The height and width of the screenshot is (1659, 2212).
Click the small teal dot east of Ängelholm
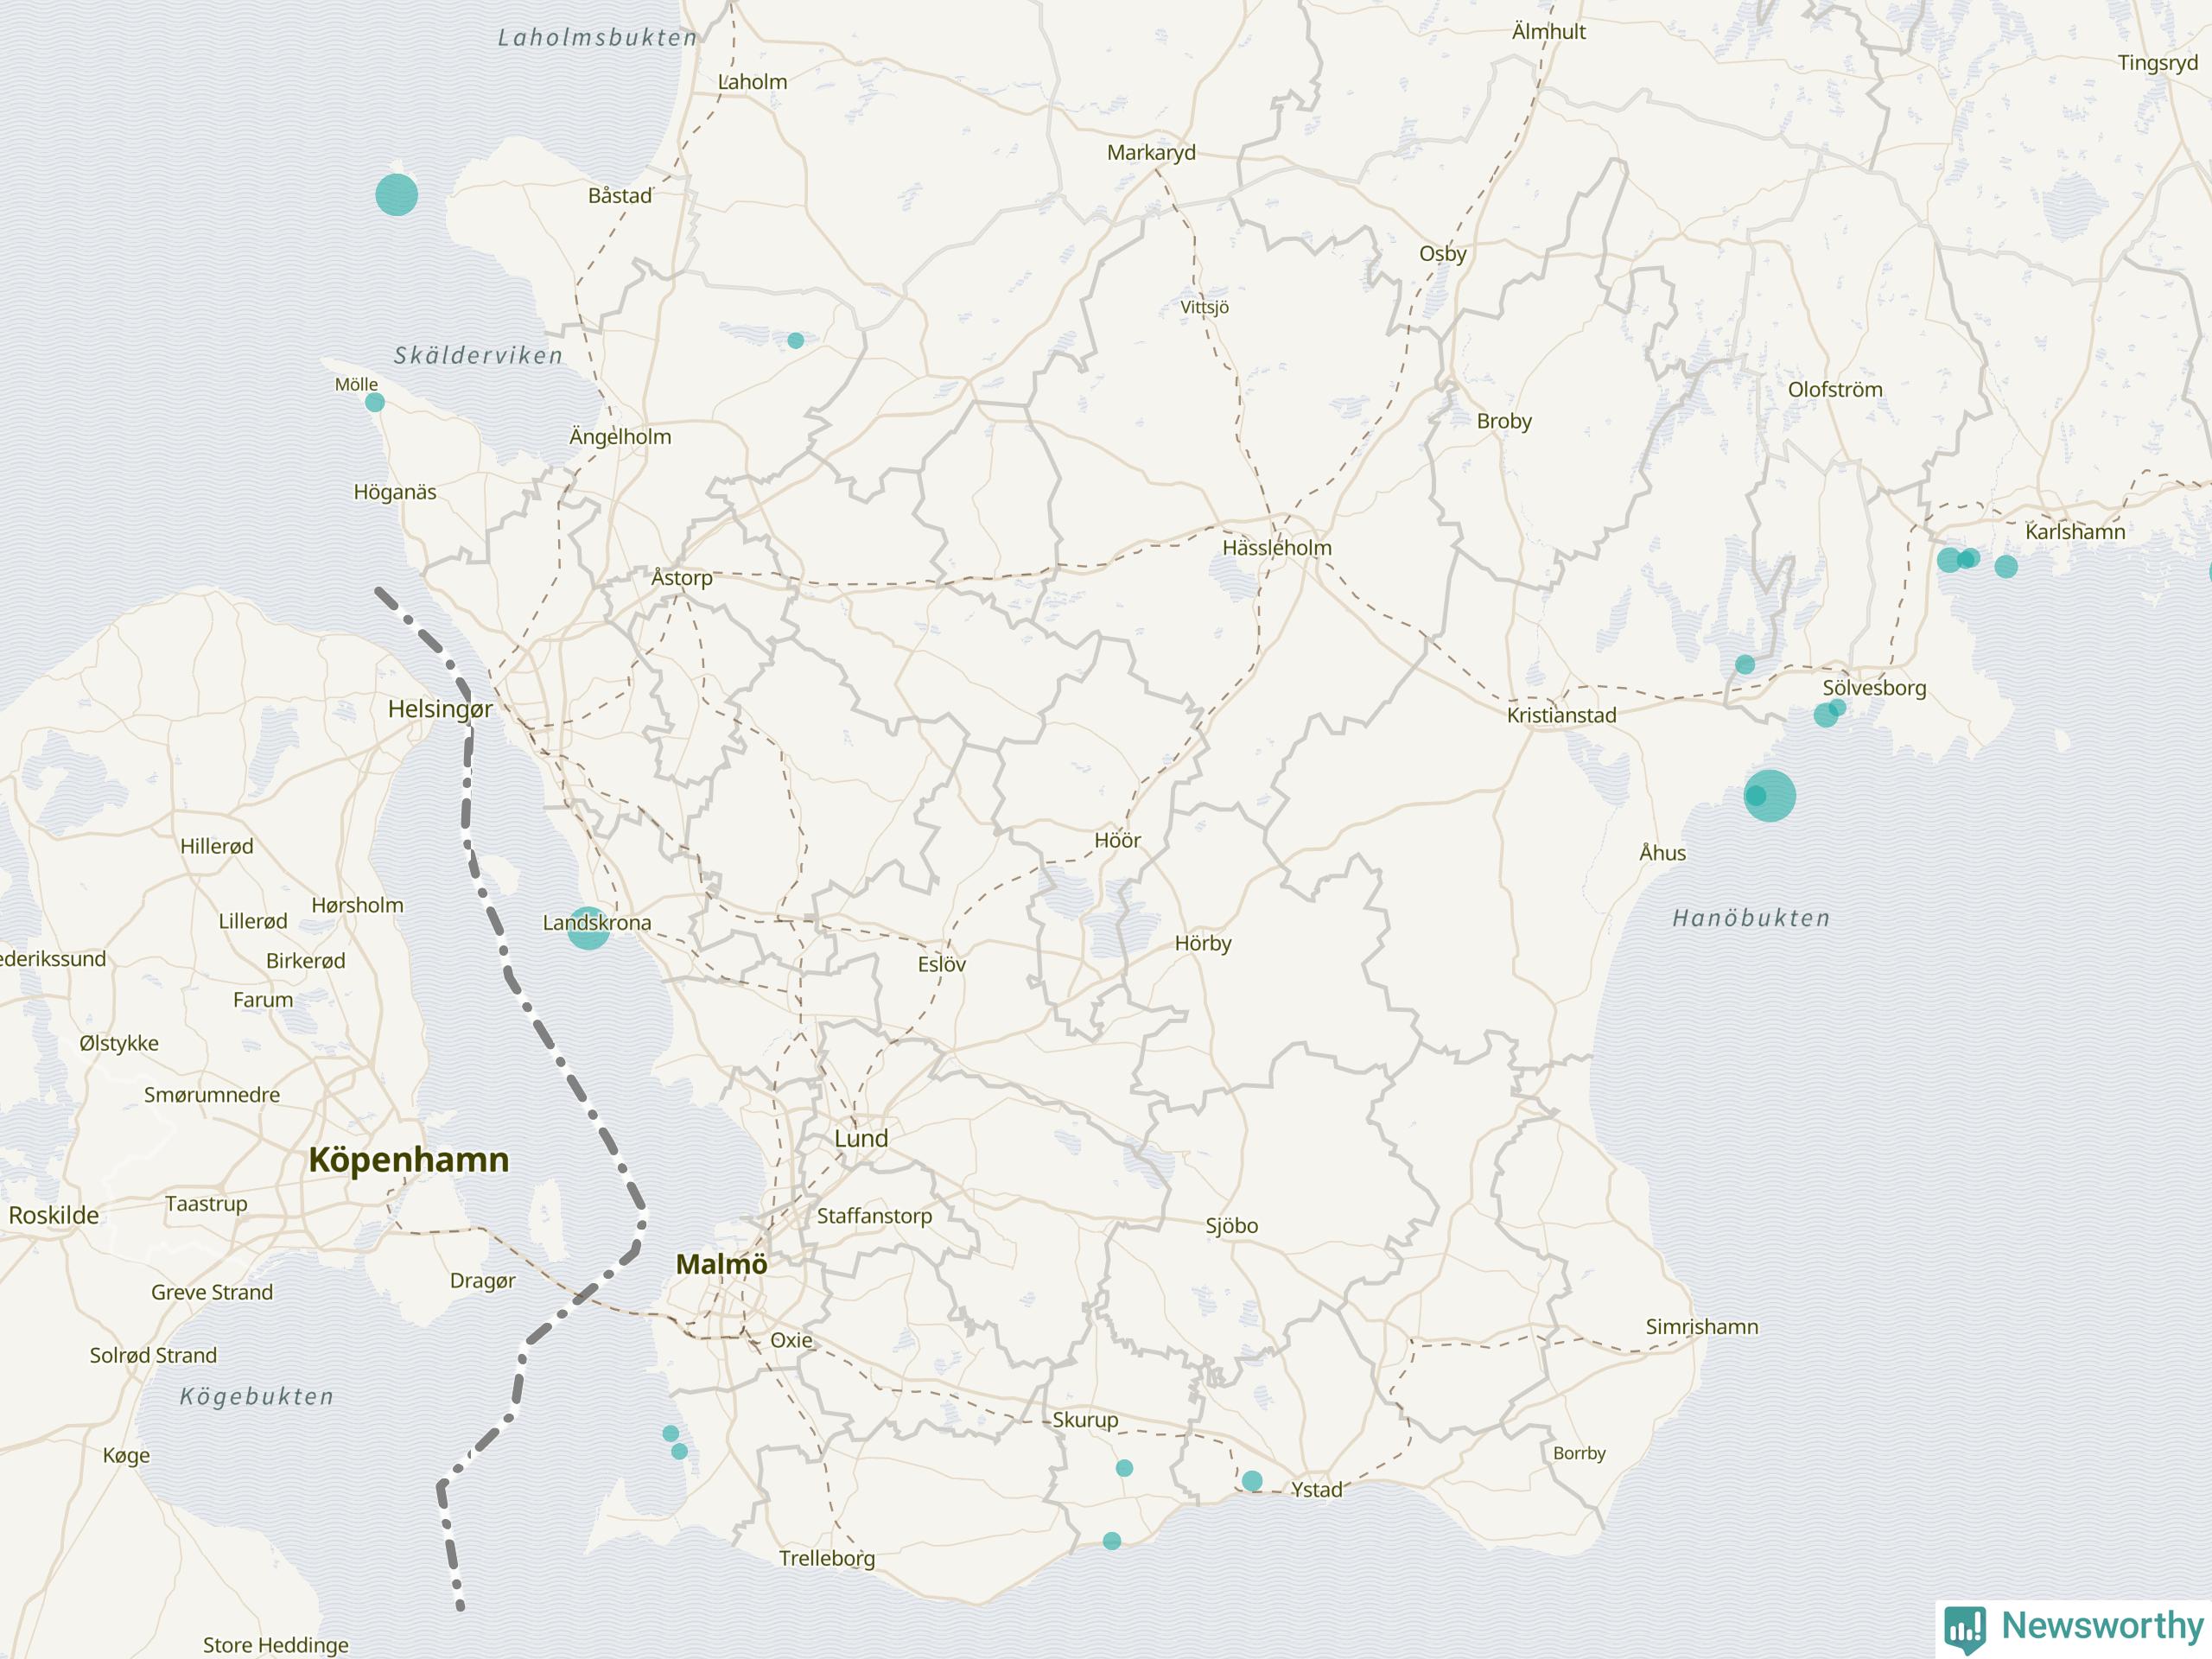pos(796,340)
